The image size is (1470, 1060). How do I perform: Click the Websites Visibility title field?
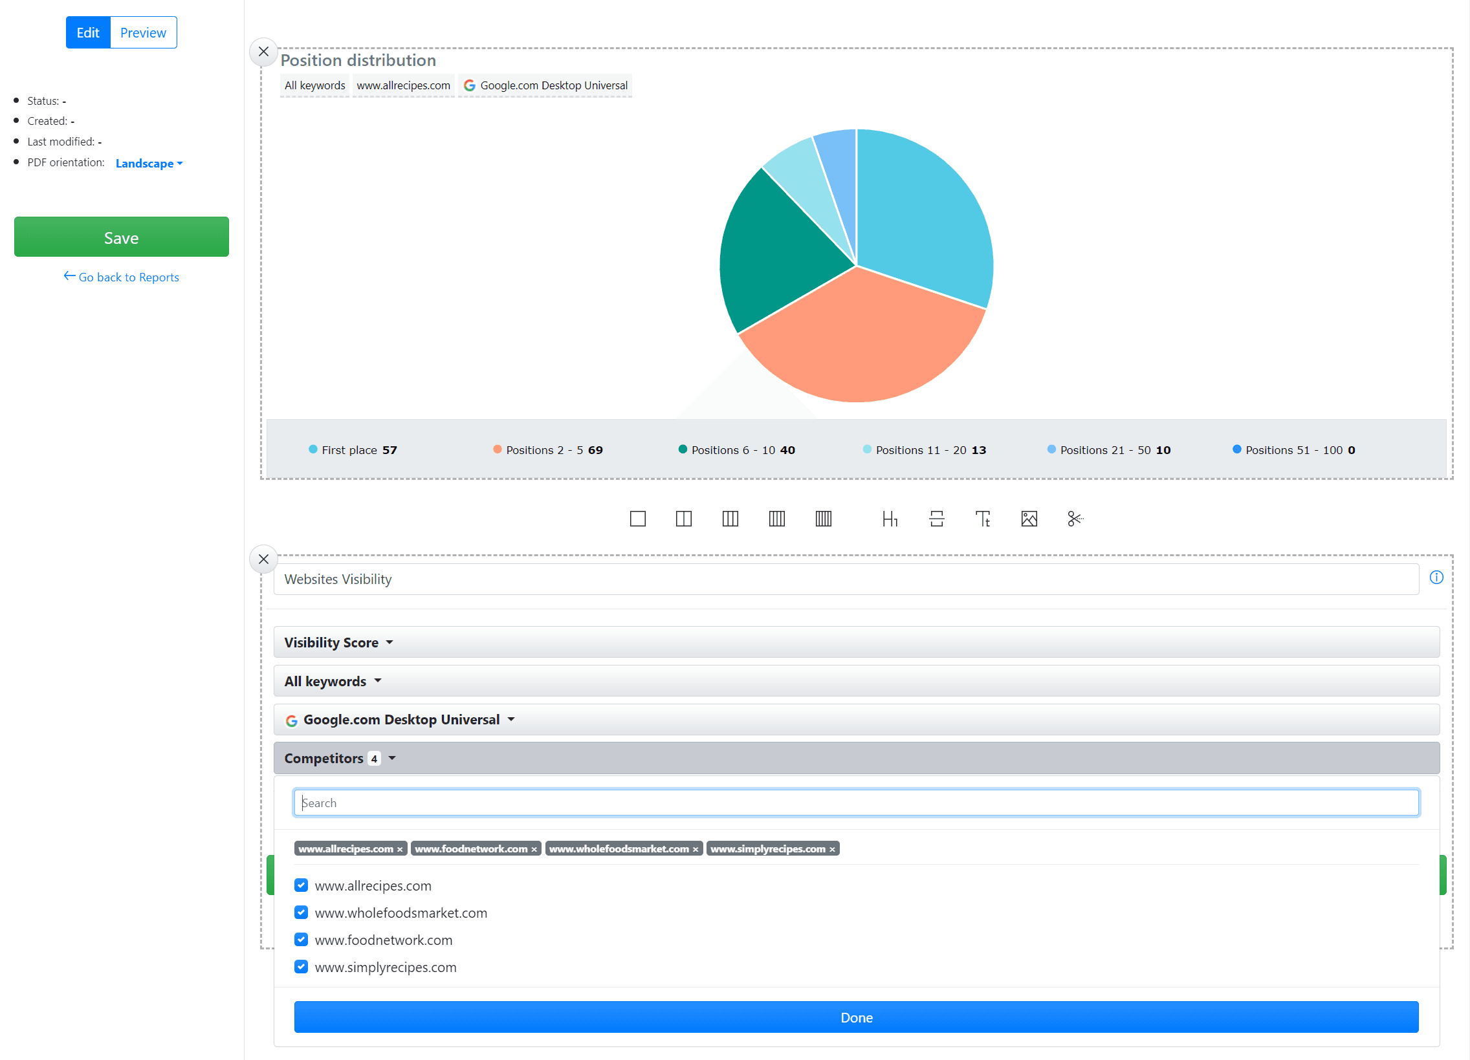846,579
